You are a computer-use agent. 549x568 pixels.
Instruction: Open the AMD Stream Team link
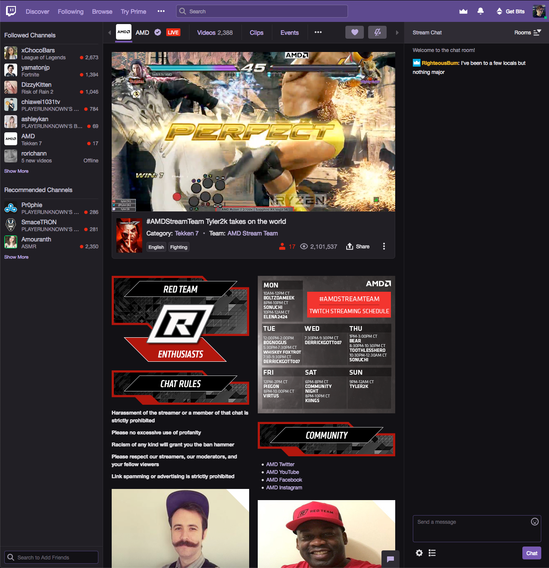(x=253, y=233)
